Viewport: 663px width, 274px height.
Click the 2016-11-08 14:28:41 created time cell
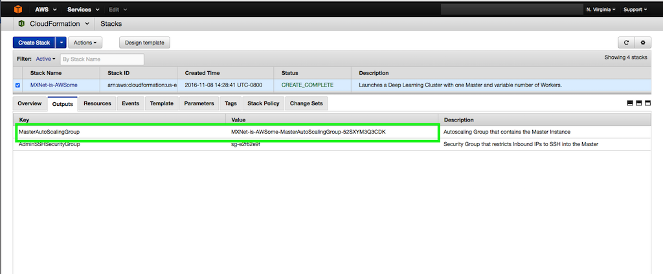point(223,85)
